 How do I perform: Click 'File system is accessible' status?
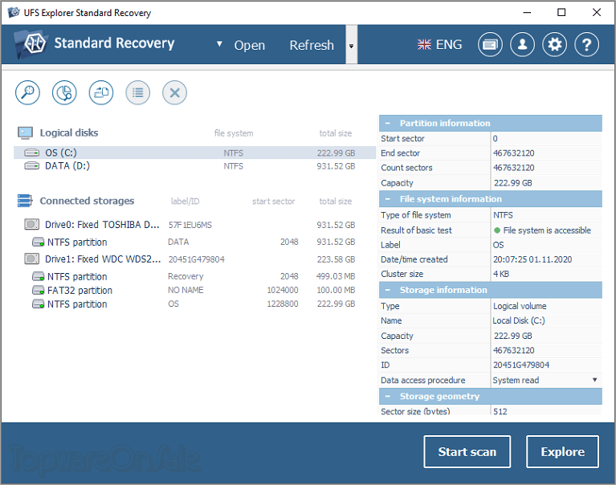[547, 230]
